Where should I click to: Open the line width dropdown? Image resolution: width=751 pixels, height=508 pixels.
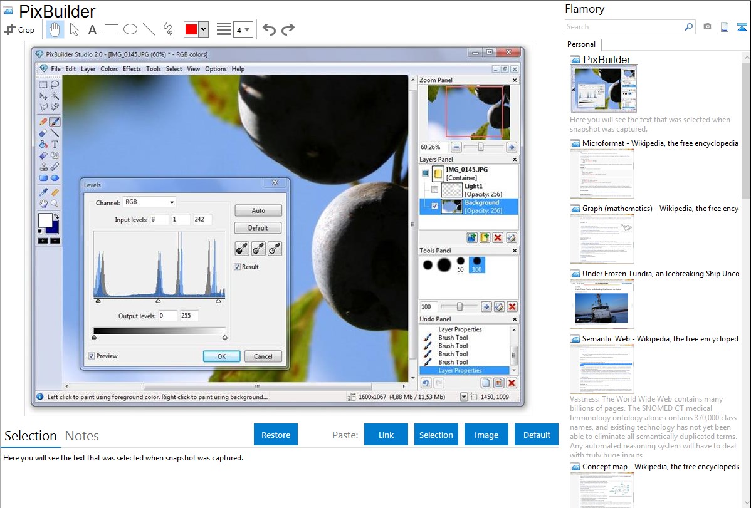pos(243,29)
